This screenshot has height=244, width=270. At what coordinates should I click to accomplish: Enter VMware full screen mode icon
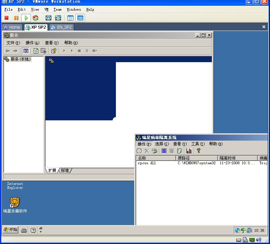pos(48,18)
